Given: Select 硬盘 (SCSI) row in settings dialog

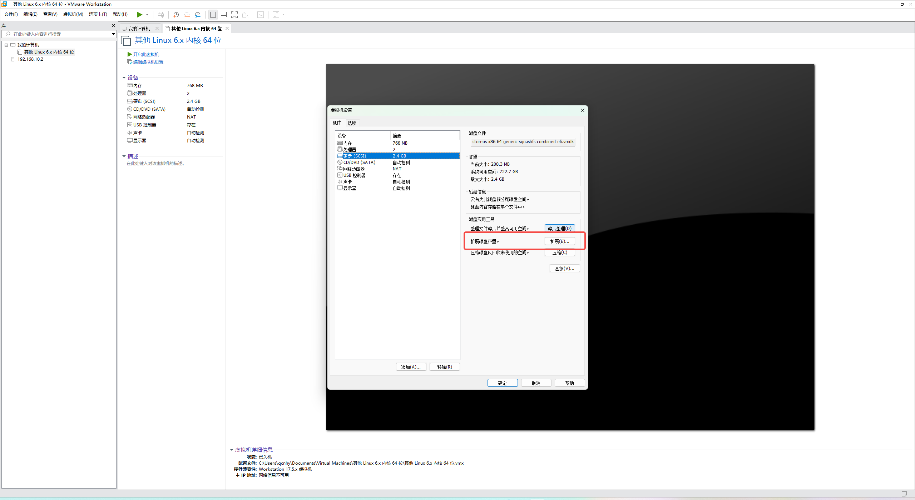Looking at the screenshot, I should tap(397, 156).
